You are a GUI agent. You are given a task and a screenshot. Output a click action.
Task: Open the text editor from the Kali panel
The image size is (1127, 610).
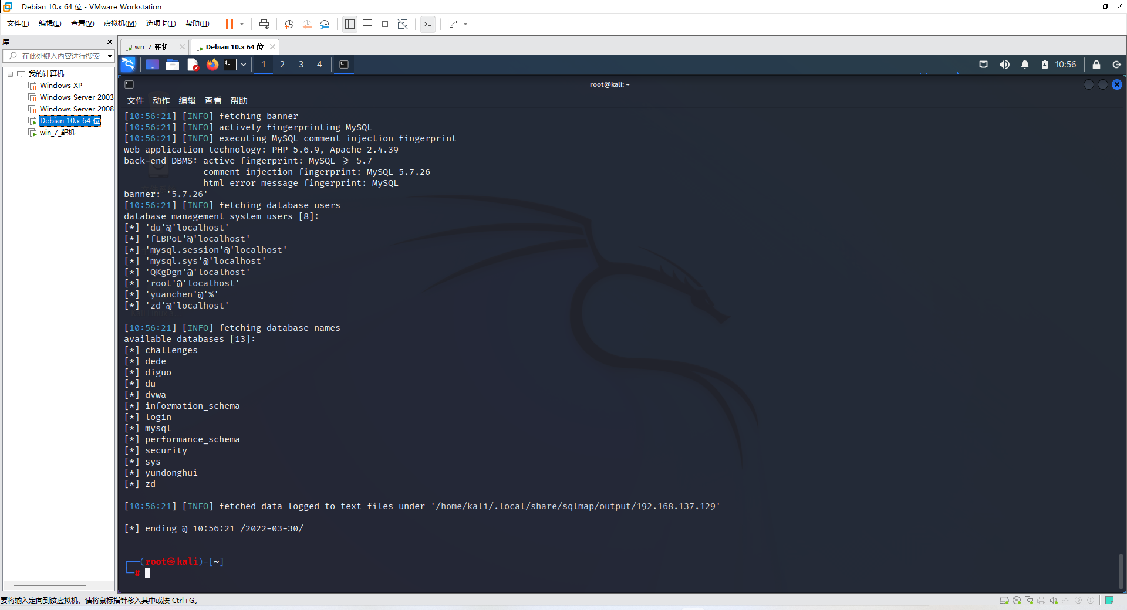pyautogui.click(x=193, y=65)
